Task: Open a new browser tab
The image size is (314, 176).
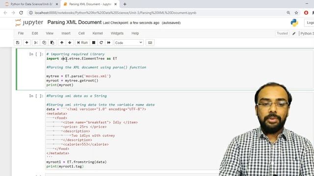Action: [x=125, y=4]
